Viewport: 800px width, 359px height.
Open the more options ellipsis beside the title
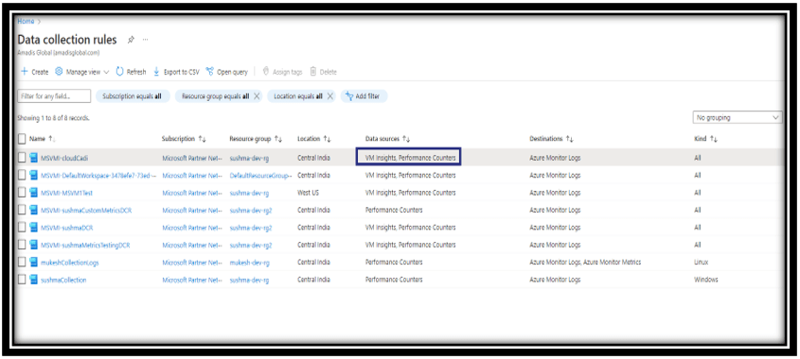pyautogui.click(x=146, y=40)
